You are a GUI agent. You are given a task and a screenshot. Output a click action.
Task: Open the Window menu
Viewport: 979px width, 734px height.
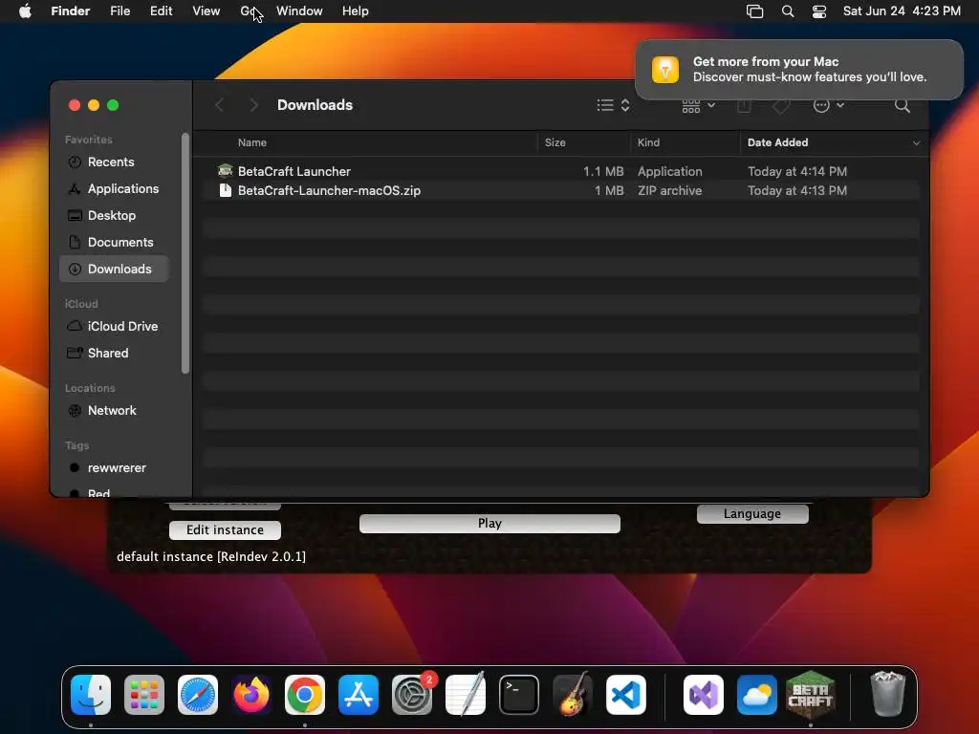(x=299, y=11)
